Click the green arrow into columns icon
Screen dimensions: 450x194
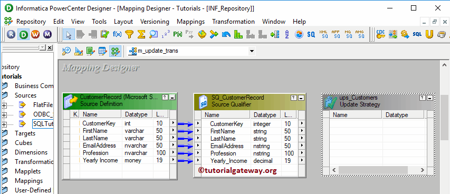275,34
